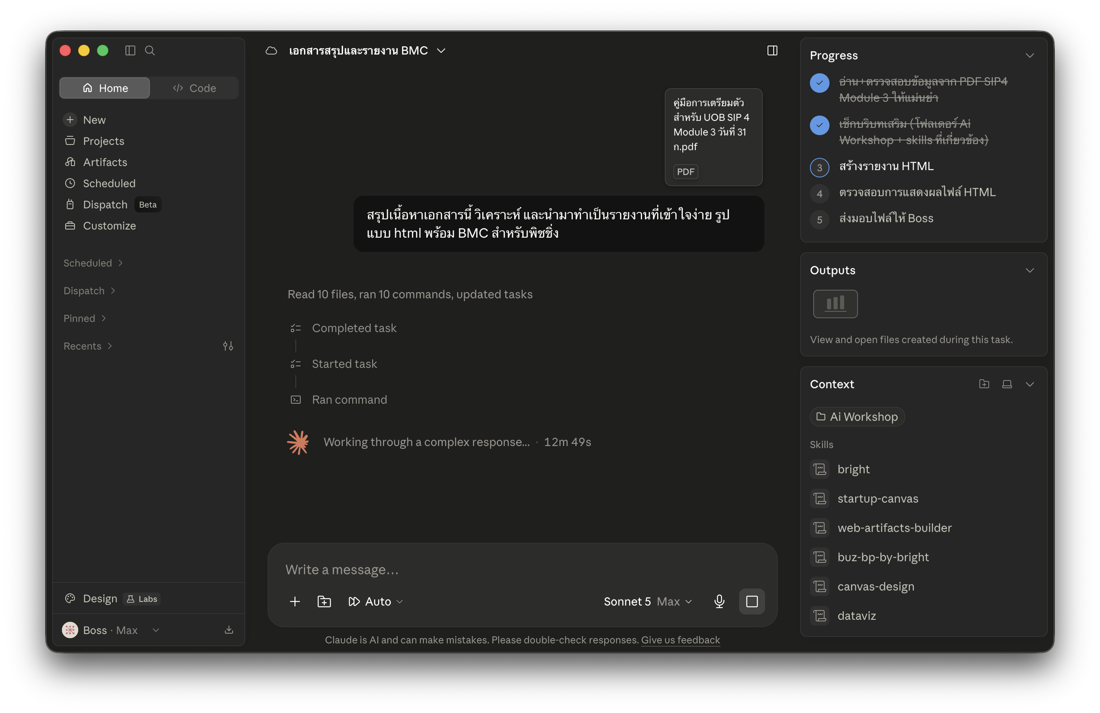Screen dimensions: 1100x713
Task: Click the Write a message input field
Action: [522, 569]
